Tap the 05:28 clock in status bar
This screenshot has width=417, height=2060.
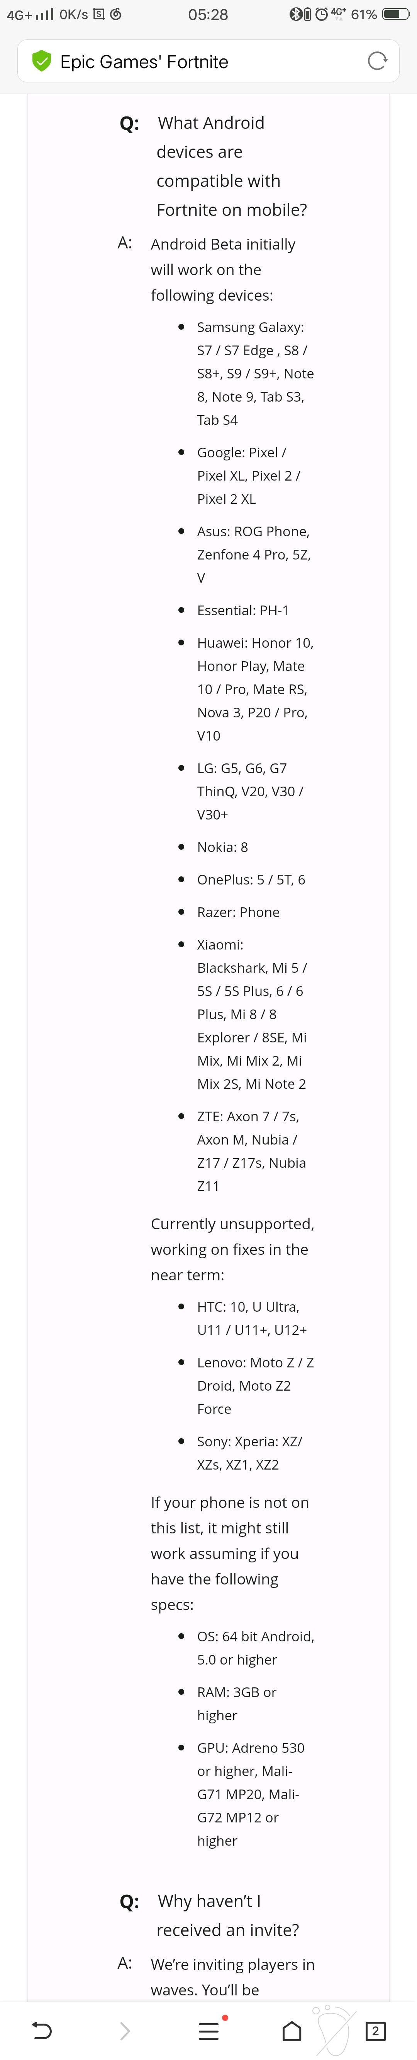tap(208, 14)
